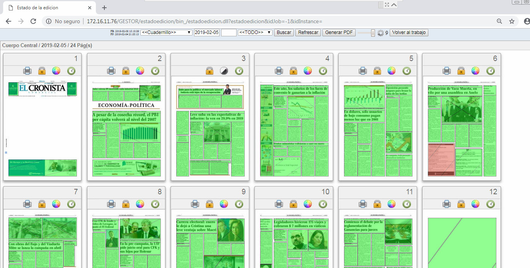Open a new browser tab

pyautogui.click(x=104, y=8)
